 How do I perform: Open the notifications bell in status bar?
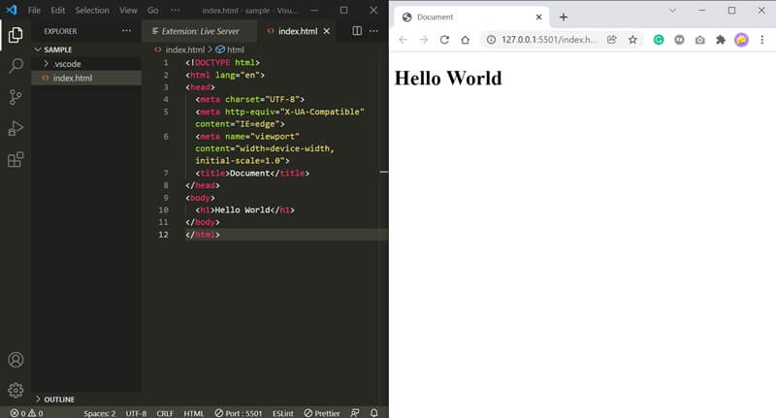click(x=374, y=412)
